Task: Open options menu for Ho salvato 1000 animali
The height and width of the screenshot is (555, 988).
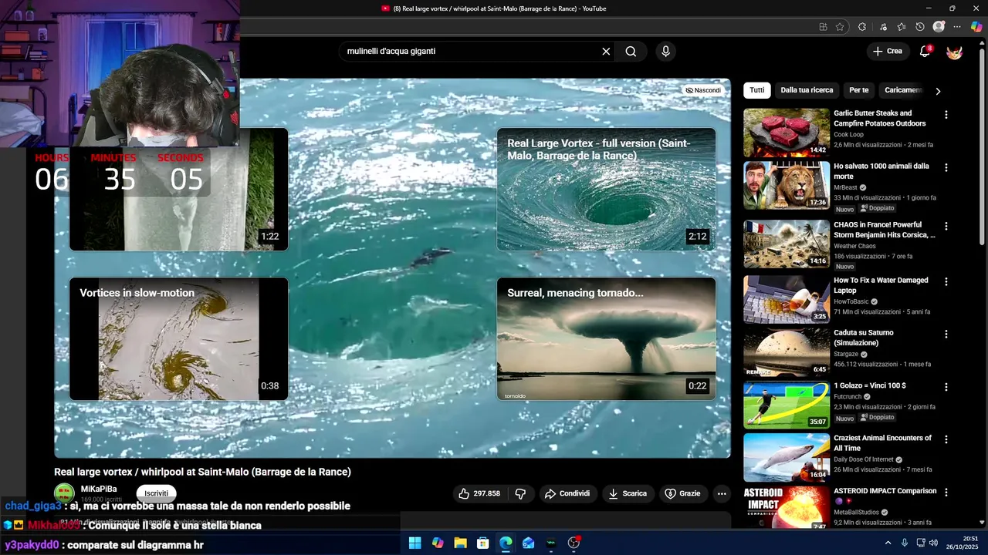Action: point(946,167)
